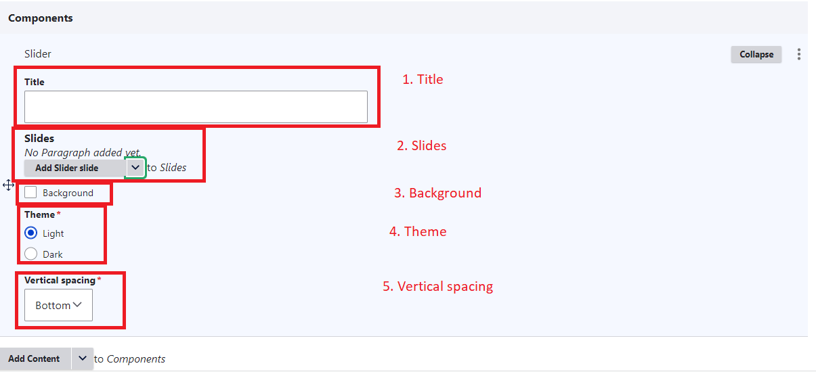Click the Add Content button
The image size is (816, 372).
point(35,358)
